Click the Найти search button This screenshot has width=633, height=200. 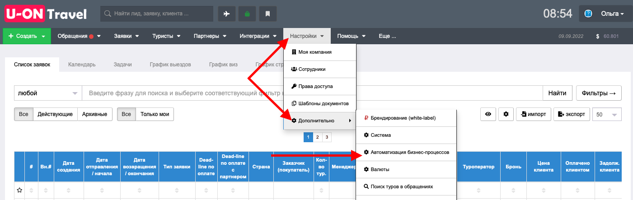557,93
